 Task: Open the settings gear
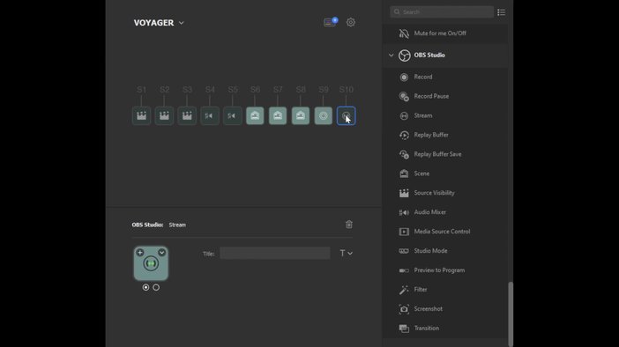351,23
